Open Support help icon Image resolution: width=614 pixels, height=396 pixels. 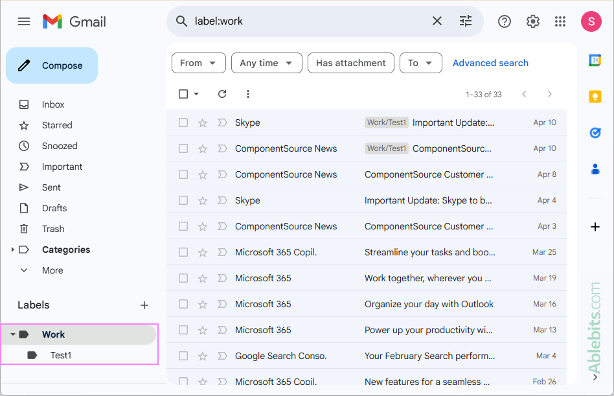pos(505,21)
